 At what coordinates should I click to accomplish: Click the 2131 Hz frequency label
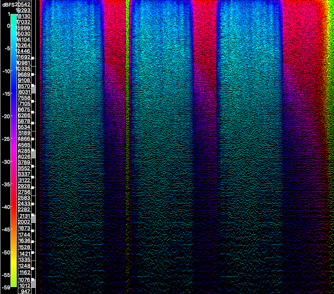pyautogui.click(x=24, y=216)
